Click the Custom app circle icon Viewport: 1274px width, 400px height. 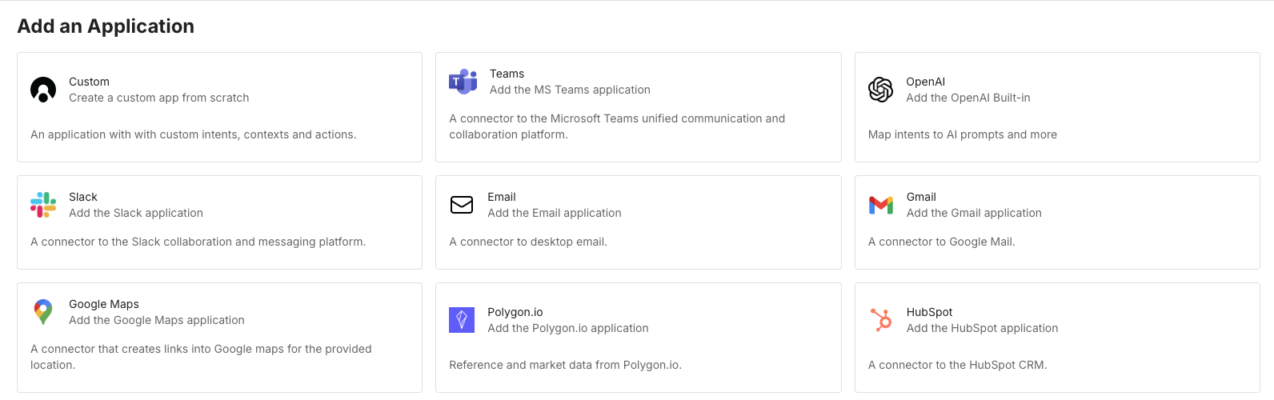(x=43, y=90)
